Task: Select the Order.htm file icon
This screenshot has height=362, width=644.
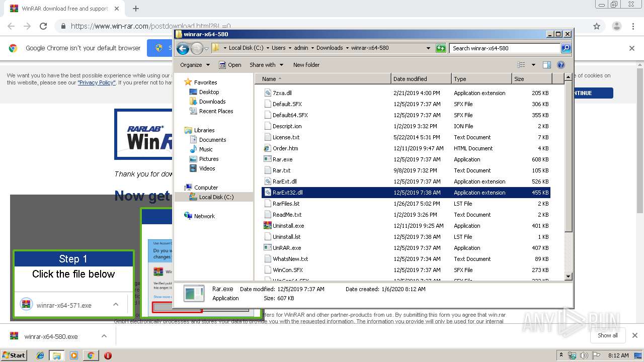Action: pyautogui.click(x=268, y=148)
